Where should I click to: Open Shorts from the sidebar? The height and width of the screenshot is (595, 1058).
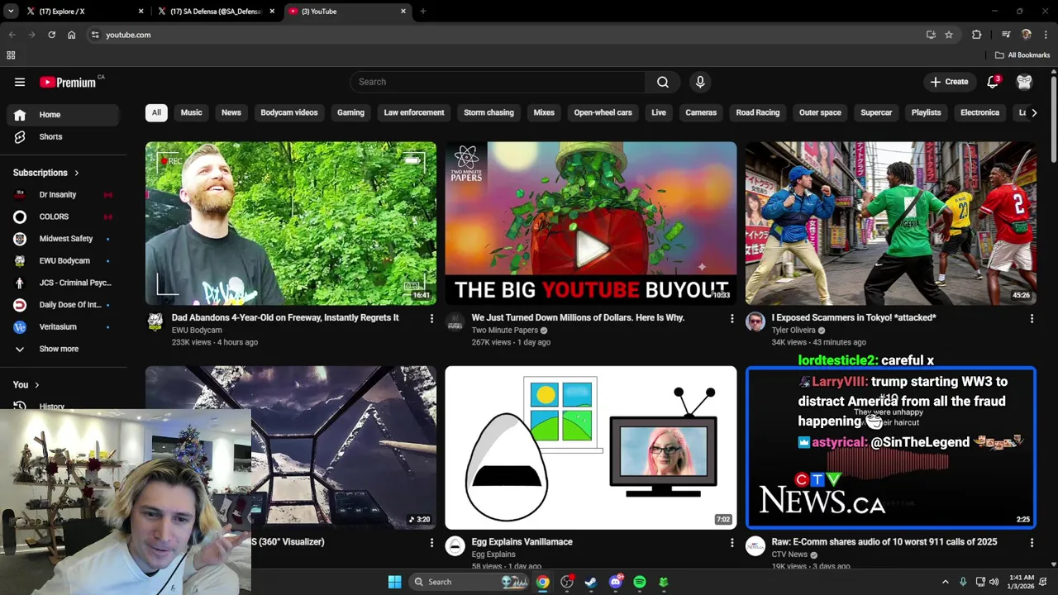63,136
